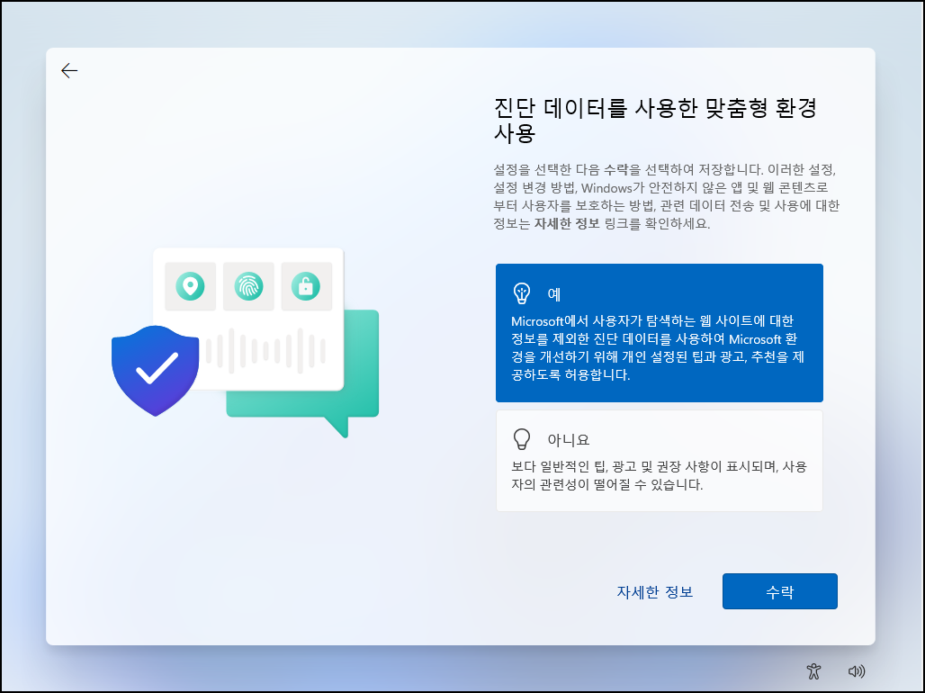
Task: Click the description starting 보다 일반적인 팁
Action: (x=659, y=476)
